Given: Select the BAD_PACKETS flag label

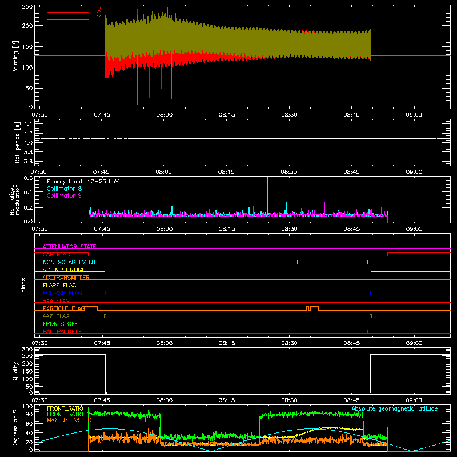Looking at the screenshot, I should [62, 331].
